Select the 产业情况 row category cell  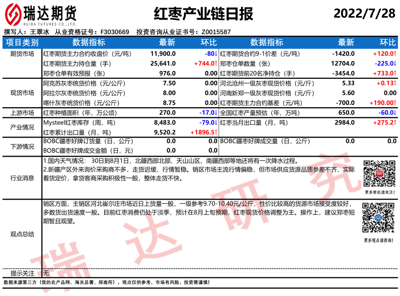[22, 127]
